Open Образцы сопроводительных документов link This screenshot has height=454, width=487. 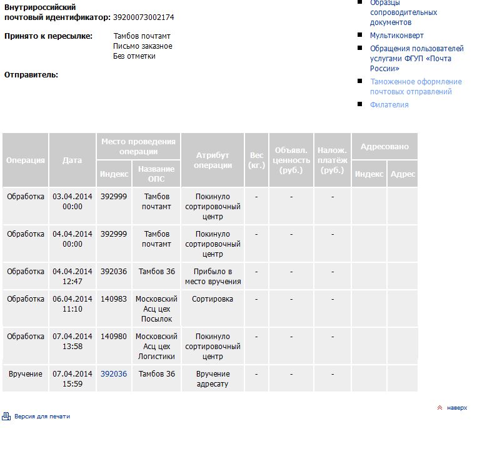[x=403, y=12]
